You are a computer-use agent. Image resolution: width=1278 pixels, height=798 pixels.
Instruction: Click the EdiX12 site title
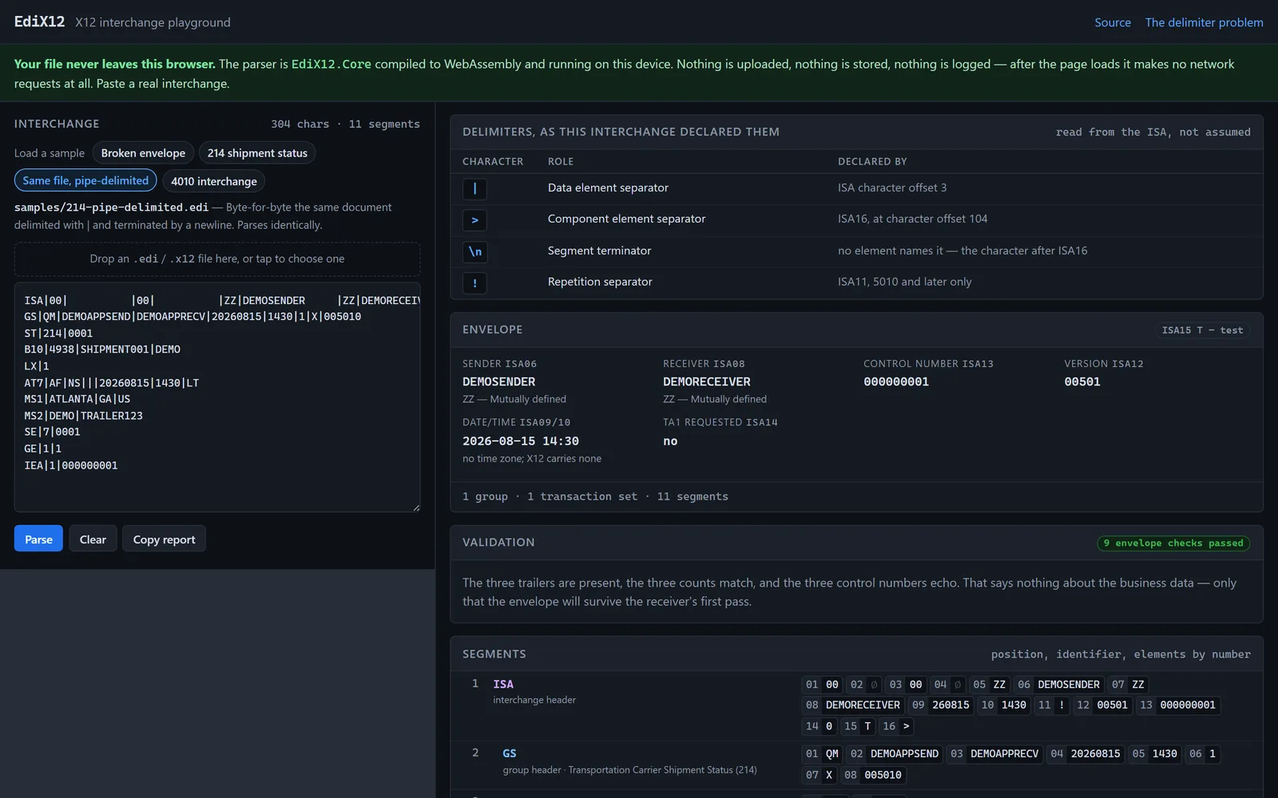click(39, 22)
